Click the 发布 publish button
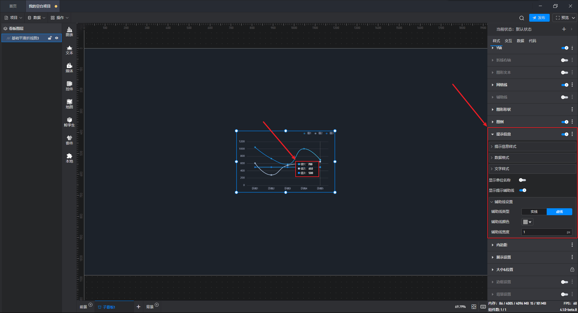The height and width of the screenshot is (313, 578). click(539, 18)
